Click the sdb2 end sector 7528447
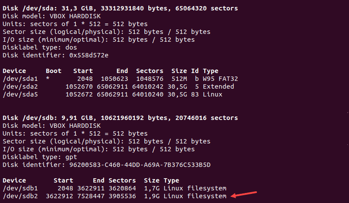 coord(91,196)
